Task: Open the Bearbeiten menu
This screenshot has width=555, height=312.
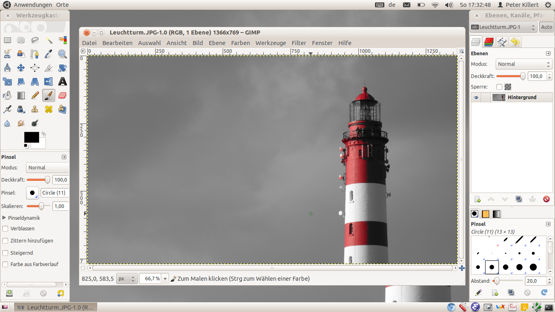Action: tap(117, 43)
